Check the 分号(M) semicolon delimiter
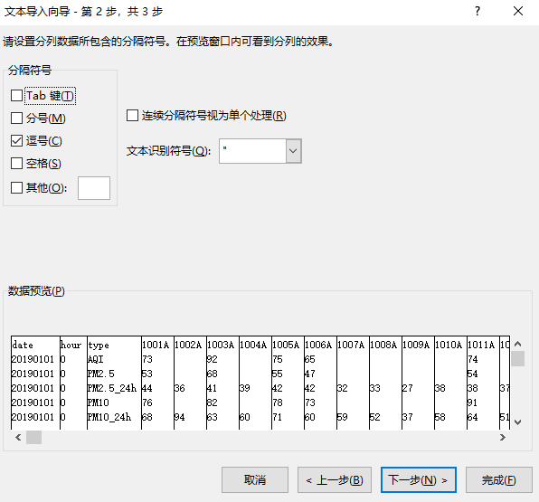Viewport: 539px width, 502px height. [16, 118]
